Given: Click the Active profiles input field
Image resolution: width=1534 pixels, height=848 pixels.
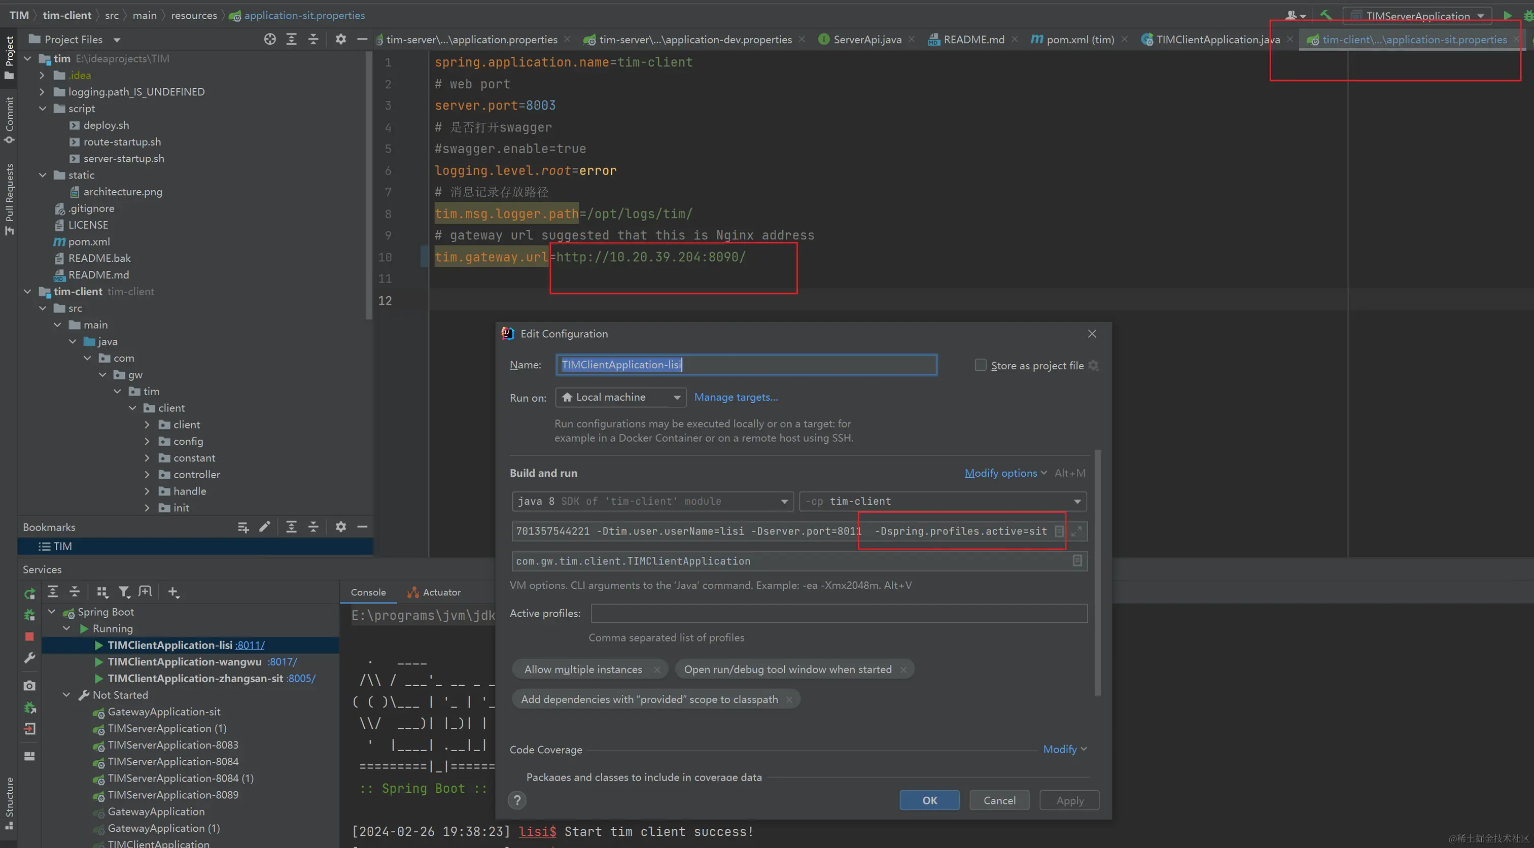Looking at the screenshot, I should (x=839, y=613).
